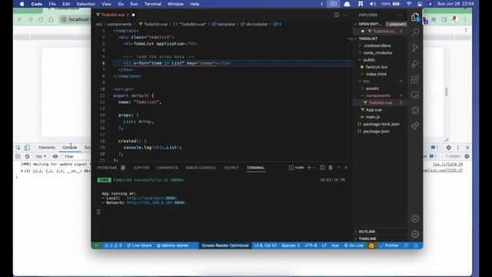Open the browser home page icon
Screen dimensions: 492x277
[x=52, y=19]
